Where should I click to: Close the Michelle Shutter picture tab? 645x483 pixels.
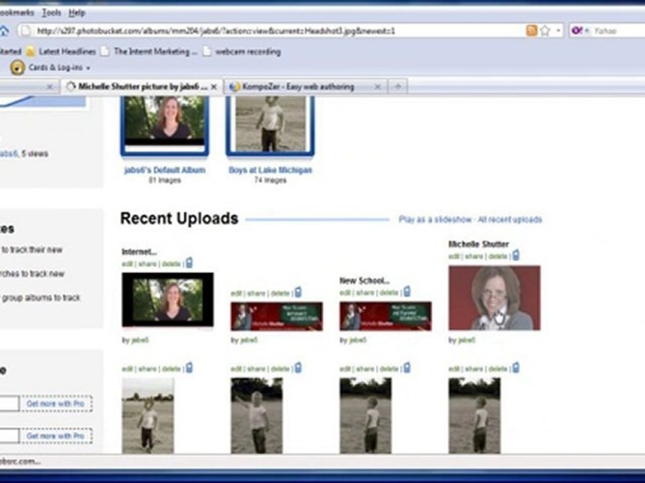click(x=214, y=87)
